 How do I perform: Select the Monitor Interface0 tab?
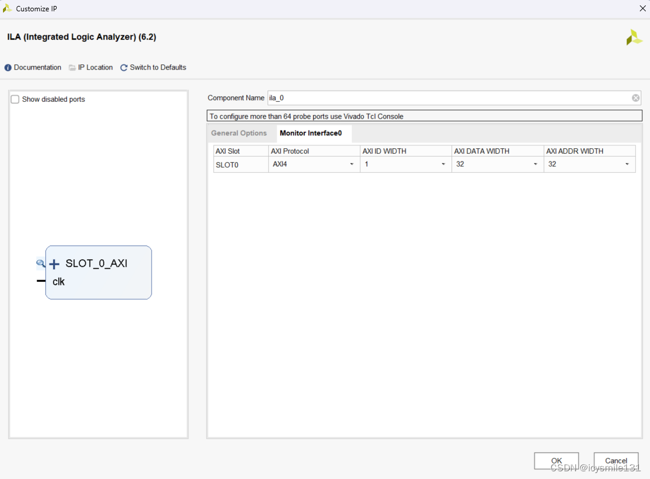[311, 133]
